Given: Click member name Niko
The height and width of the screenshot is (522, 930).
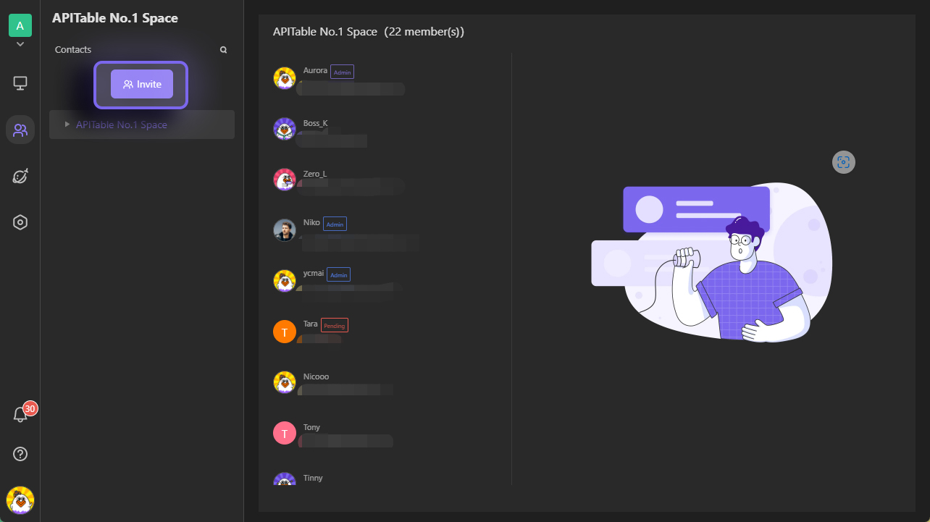Looking at the screenshot, I should [x=311, y=222].
